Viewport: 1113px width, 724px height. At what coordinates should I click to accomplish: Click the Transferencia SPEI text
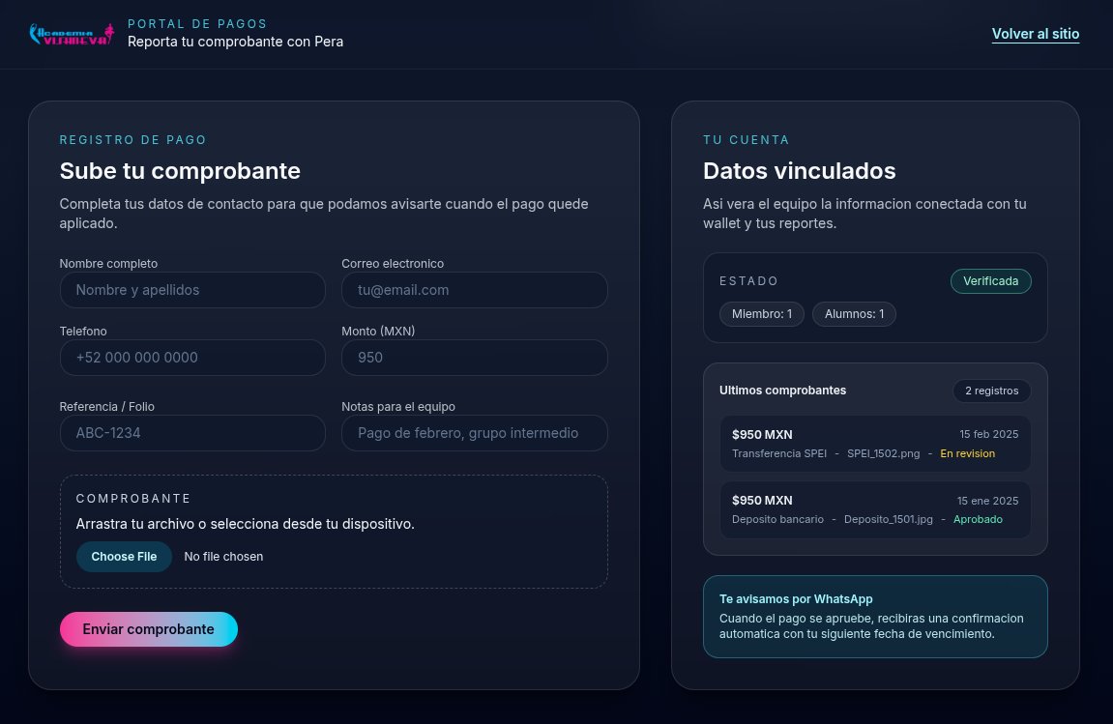(x=779, y=453)
